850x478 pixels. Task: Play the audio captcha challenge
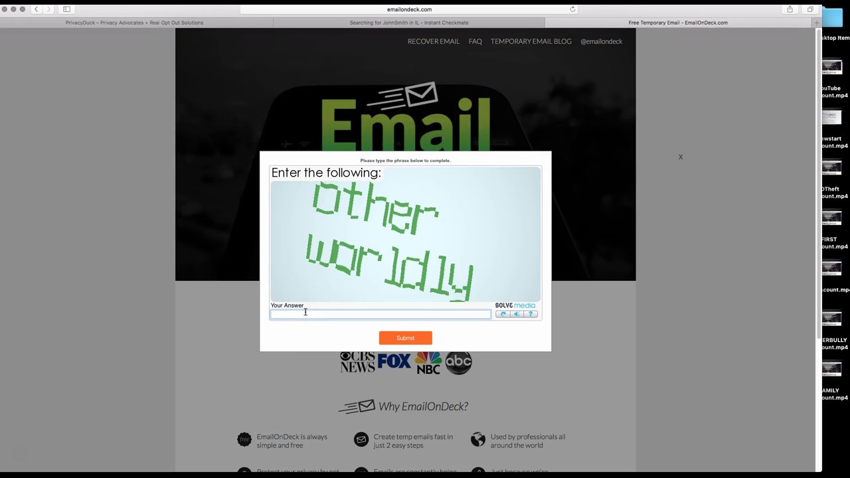point(517,314)
